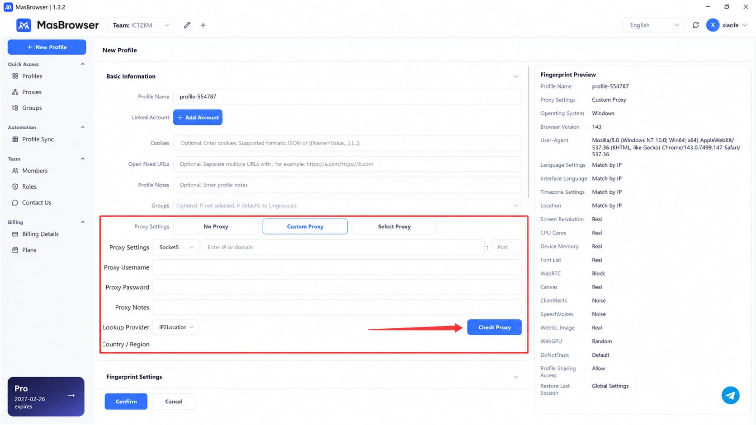This screenshot has width=756, height=425.
Task: Click the Profile Name input field
Action: click(347, 97)
